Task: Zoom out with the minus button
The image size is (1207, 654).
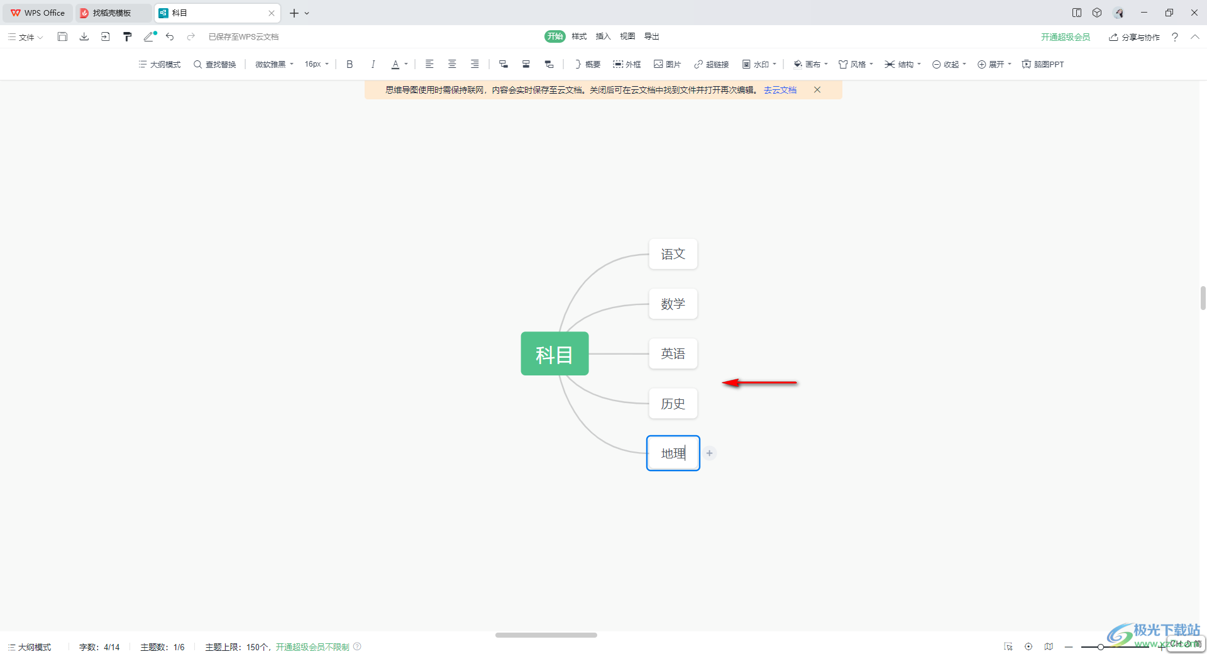Action: pyautogui.click(x=1069, y=646)
